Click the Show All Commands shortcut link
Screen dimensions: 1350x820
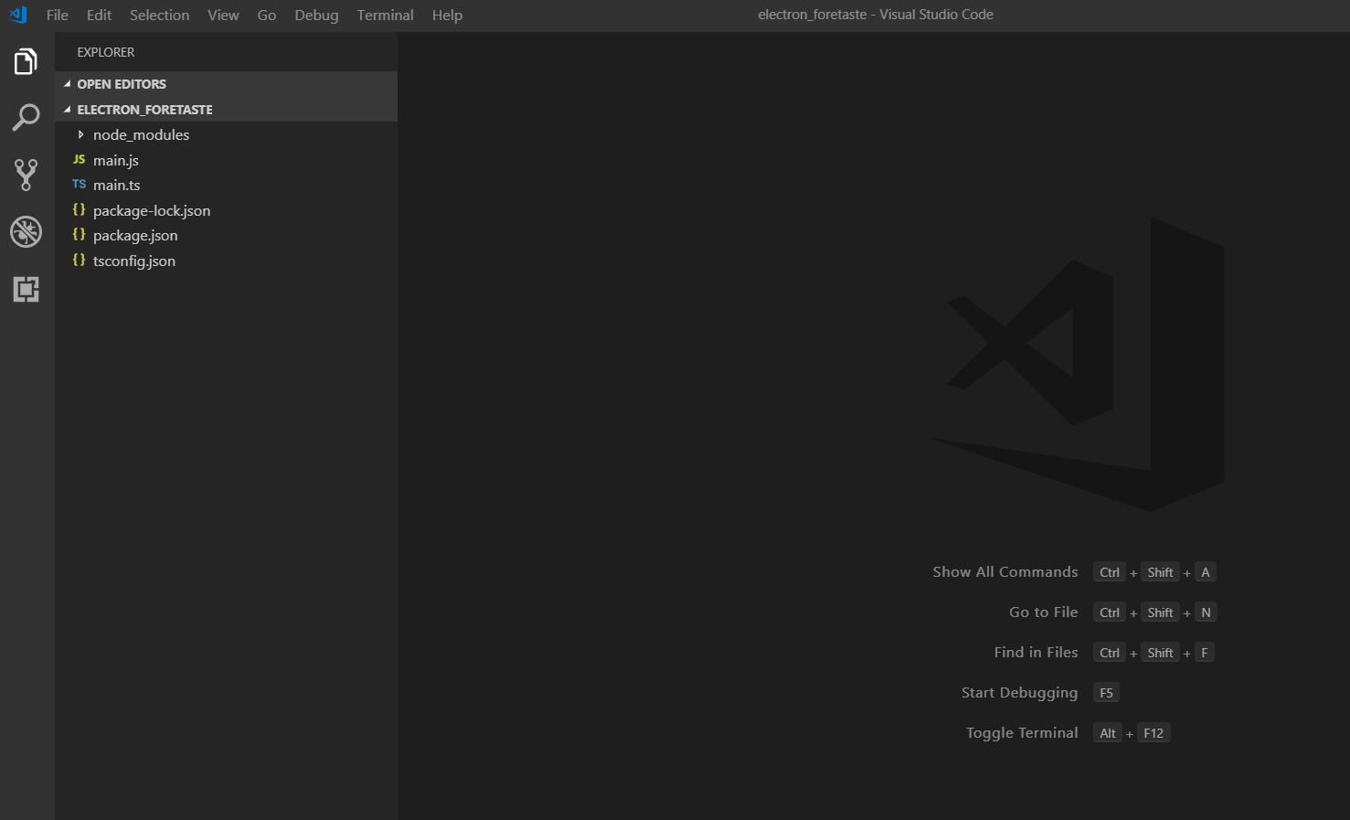point(1005,571)
